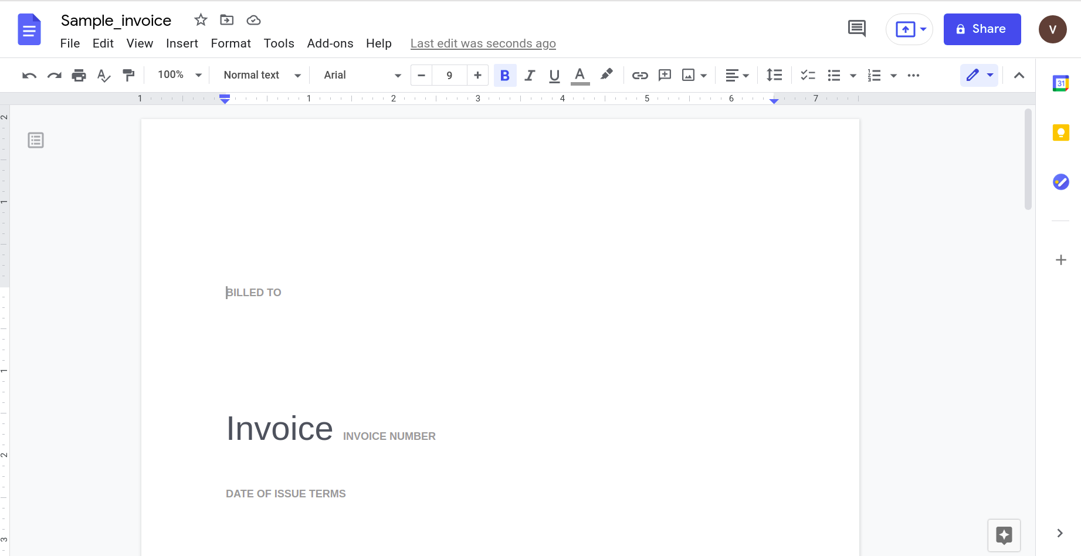1081x556 pixels.
Task: Open the Format menu
Action: pyautogui.click(x=231, y=43)
